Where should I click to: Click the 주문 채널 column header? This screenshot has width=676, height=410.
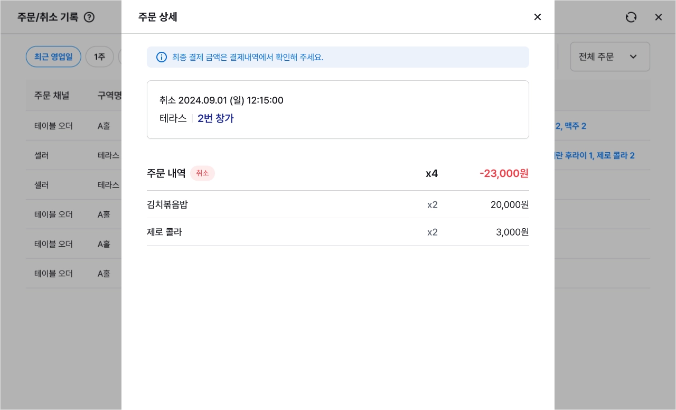tap(52, 96)
